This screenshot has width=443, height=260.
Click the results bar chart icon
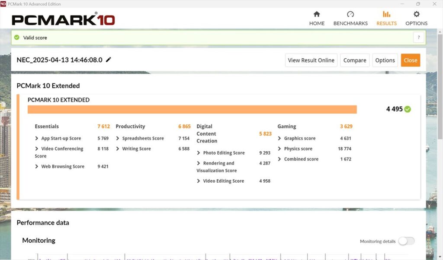tap(386, 14)
